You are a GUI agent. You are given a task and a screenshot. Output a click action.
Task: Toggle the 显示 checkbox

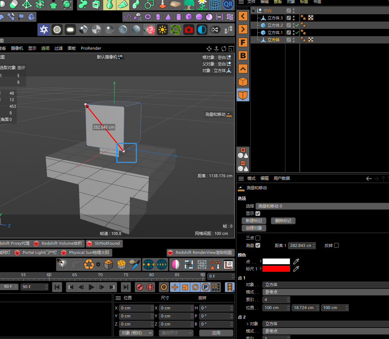258,213
